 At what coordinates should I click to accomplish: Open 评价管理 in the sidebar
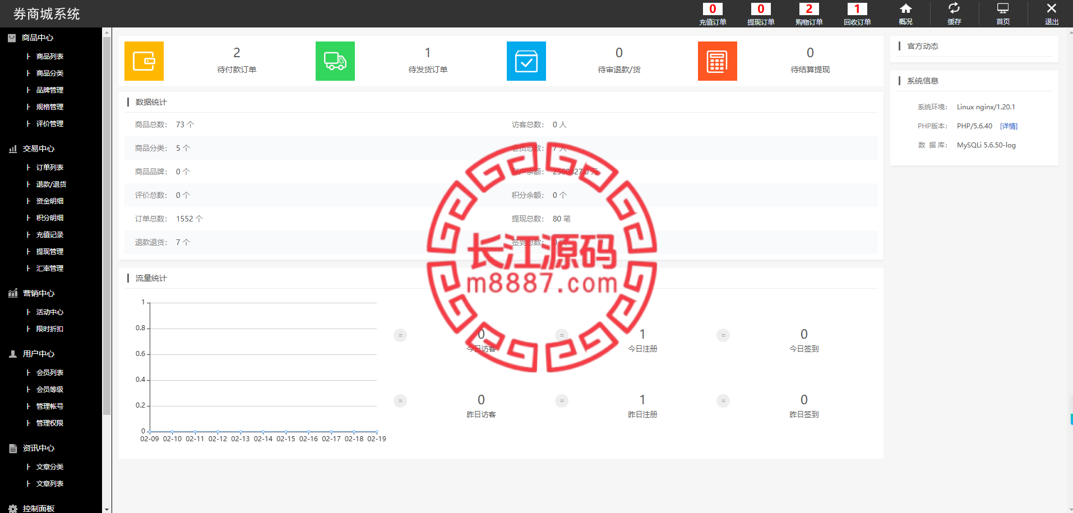click(50, 124)
